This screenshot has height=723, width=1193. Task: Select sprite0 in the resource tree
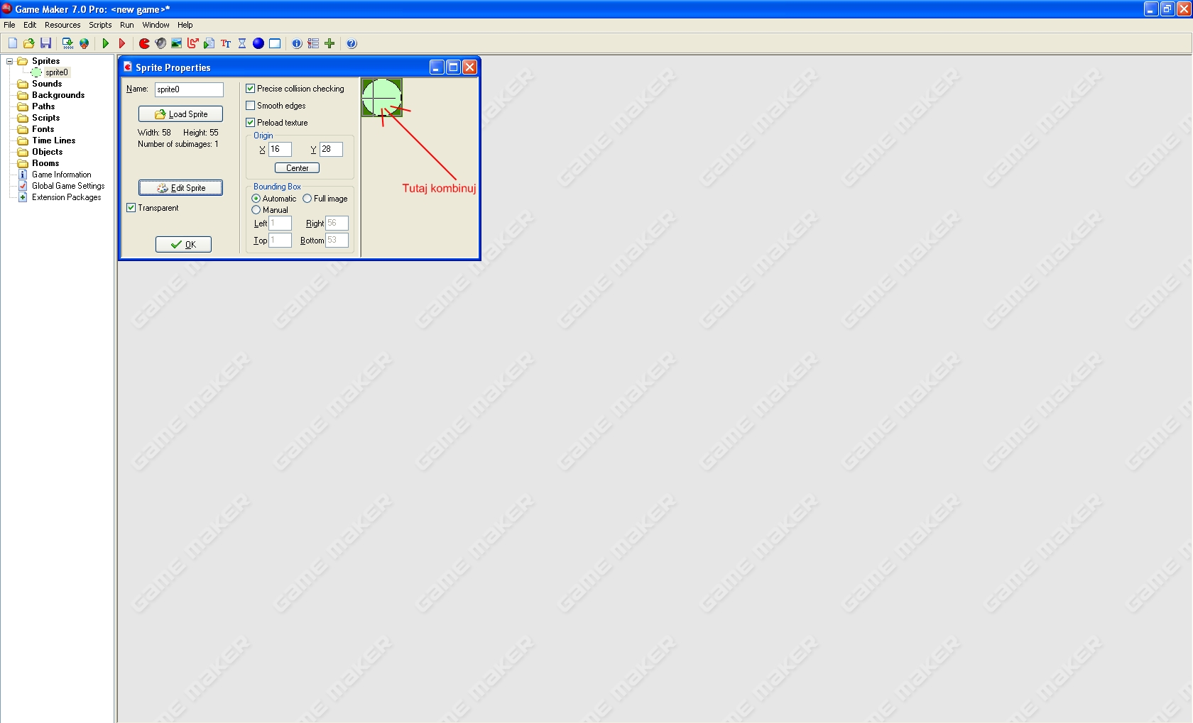pos(56,72)
